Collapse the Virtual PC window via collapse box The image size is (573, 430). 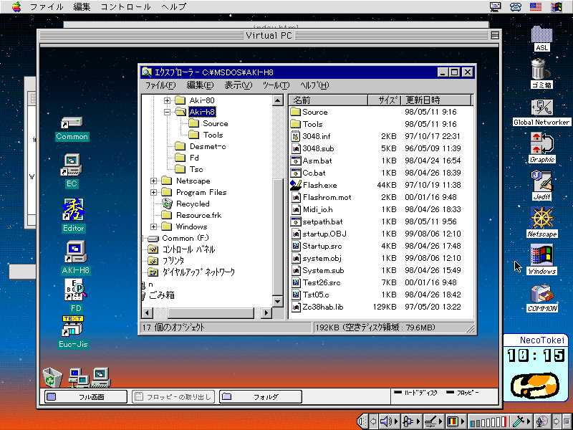(x=495, y=35)
